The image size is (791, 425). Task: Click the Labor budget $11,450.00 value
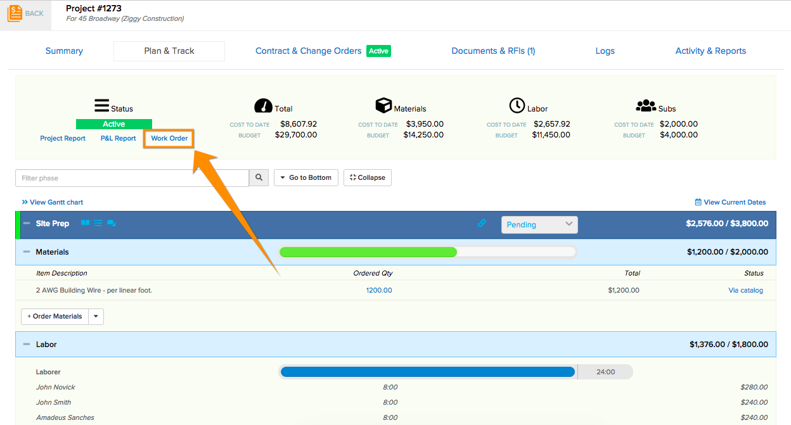click(551, 135)
